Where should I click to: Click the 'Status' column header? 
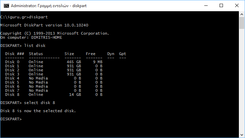tap(36, 54)
